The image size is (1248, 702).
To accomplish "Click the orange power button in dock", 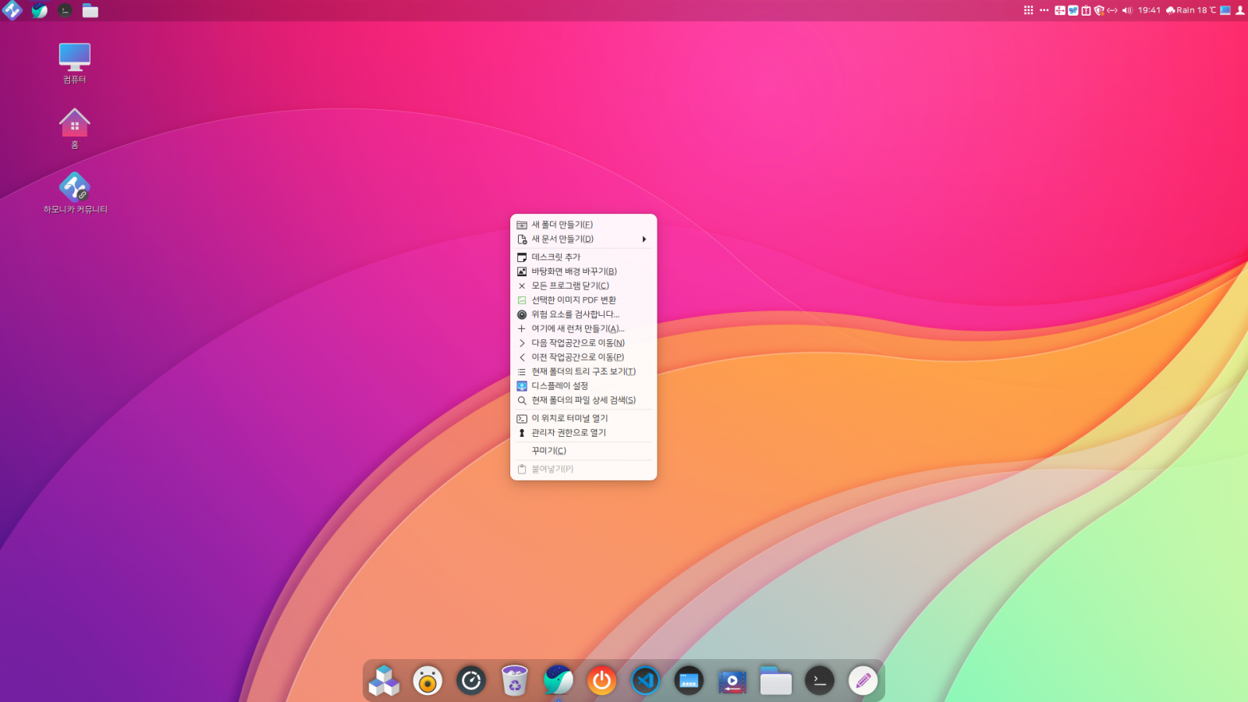I will 601,681.
